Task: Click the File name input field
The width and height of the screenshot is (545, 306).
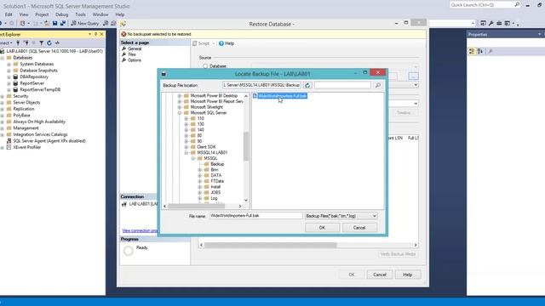Action: pyautogui.click(x=255, y=216)
